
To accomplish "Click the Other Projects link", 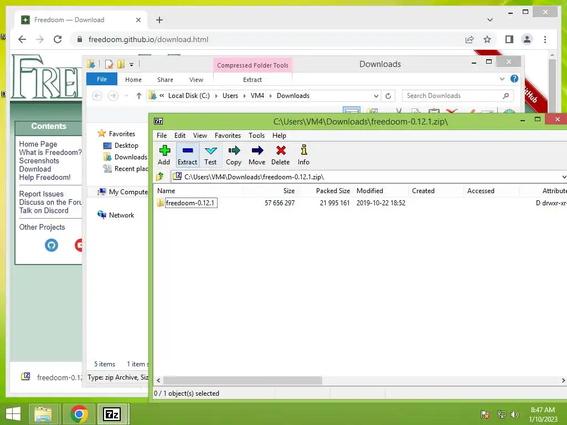I will 42,227.
